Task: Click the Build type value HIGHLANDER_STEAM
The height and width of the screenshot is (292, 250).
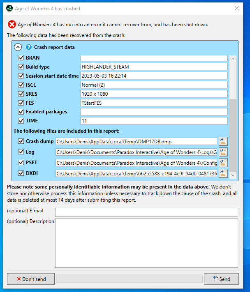Action: click(154, 67)
